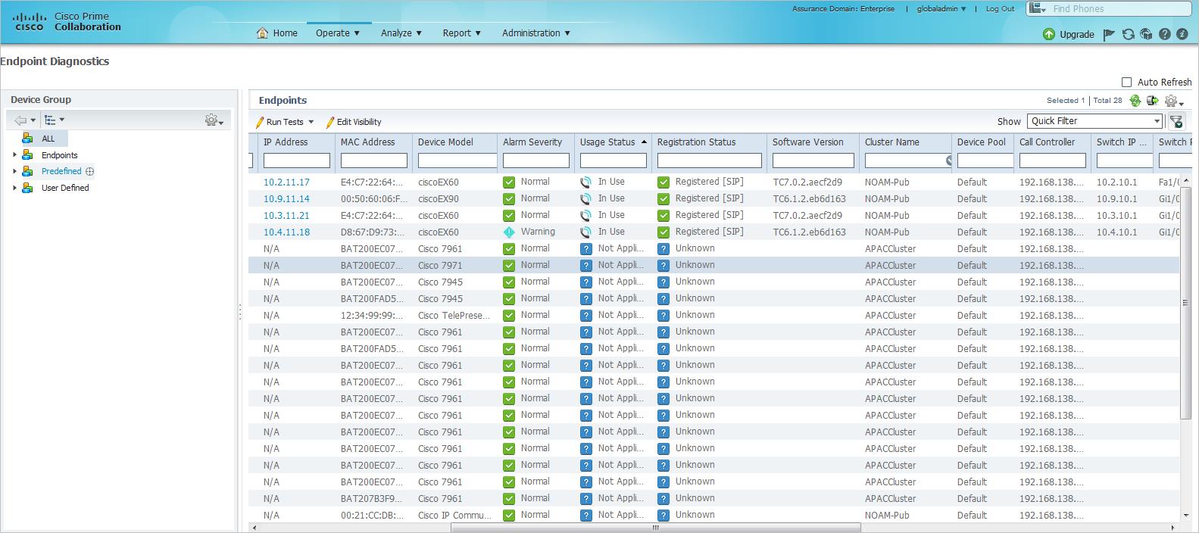Open the Endpoints table gear settings dropdown
1199x533 pixels.
(1174, 101)
